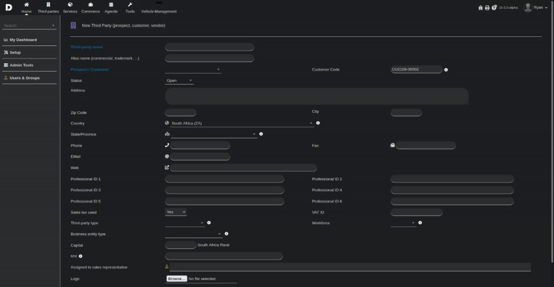The height and width of the screenshot is (287, 554).
Task: Click info icon next to Customer Code
Action: (x=446, y=70)
